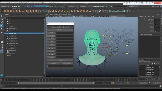Open the Edit Mesh menu
This screenshot has height=91, width=162.
(x=34, y=4)
